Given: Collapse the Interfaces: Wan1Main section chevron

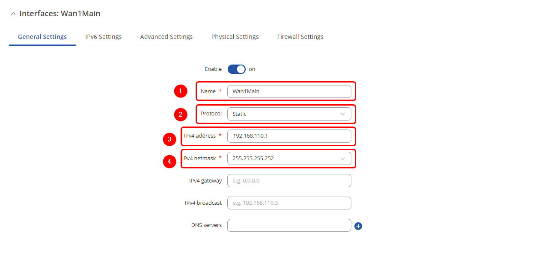Looking at the screenshot, I should click(13, 14).
